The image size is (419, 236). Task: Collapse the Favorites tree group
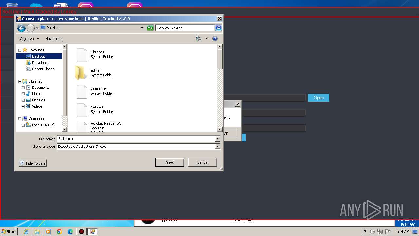pos(20,50)
